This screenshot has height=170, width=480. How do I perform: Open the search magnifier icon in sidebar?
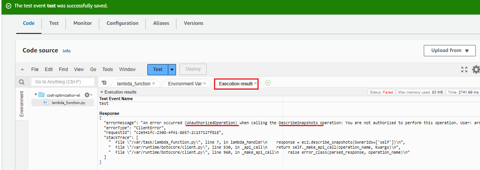(22, 82)
